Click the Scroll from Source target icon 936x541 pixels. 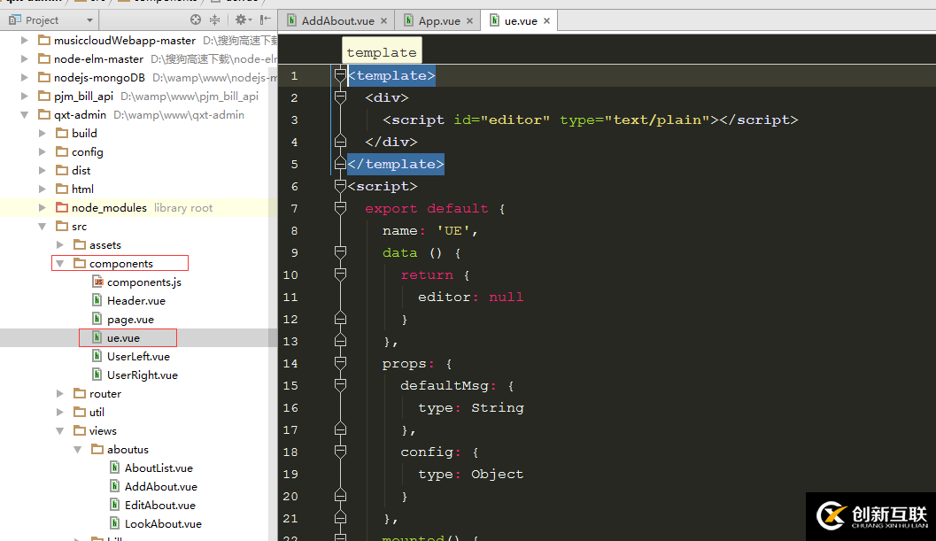tap(196, 19)
